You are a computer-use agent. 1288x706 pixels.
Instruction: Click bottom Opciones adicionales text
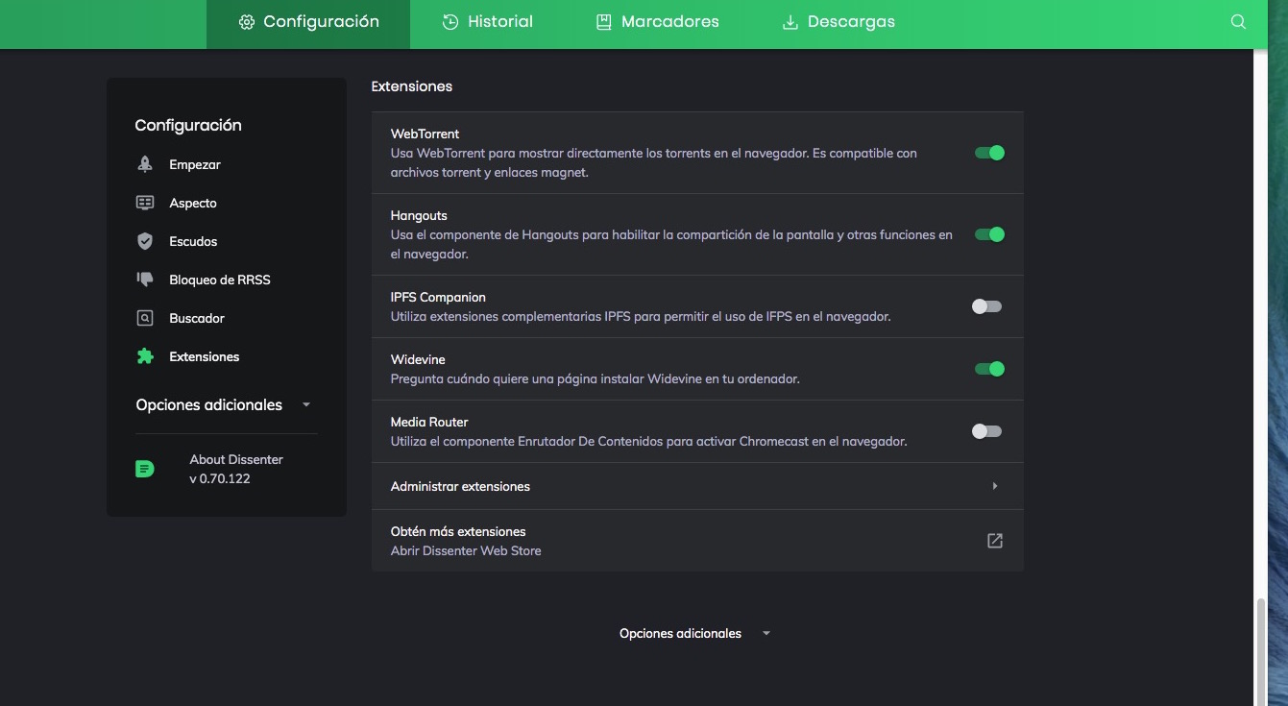click(x=680, y=634)
